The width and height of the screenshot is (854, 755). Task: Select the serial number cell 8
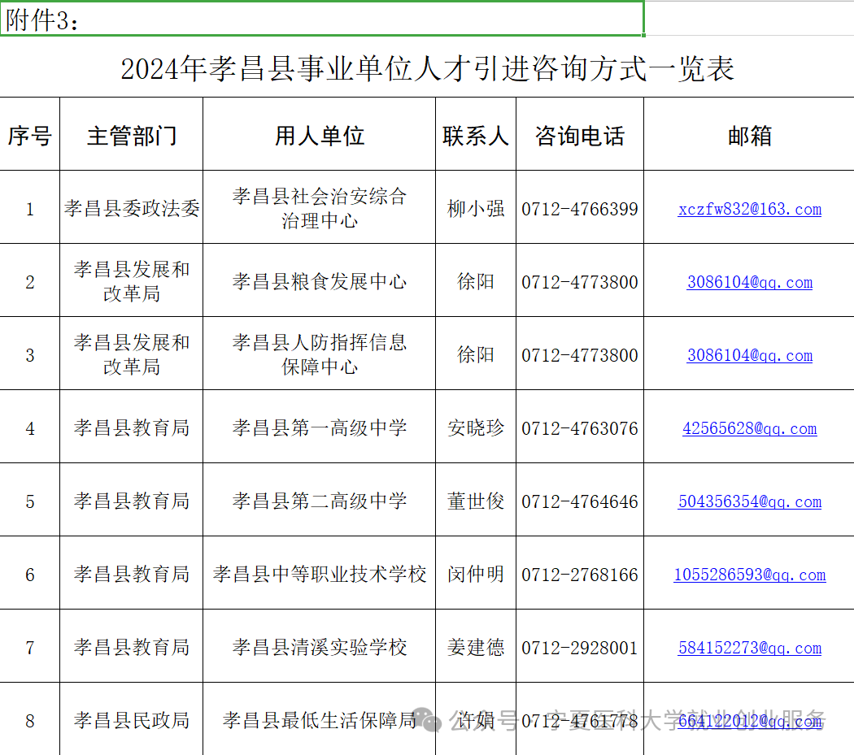pos(30,719)
